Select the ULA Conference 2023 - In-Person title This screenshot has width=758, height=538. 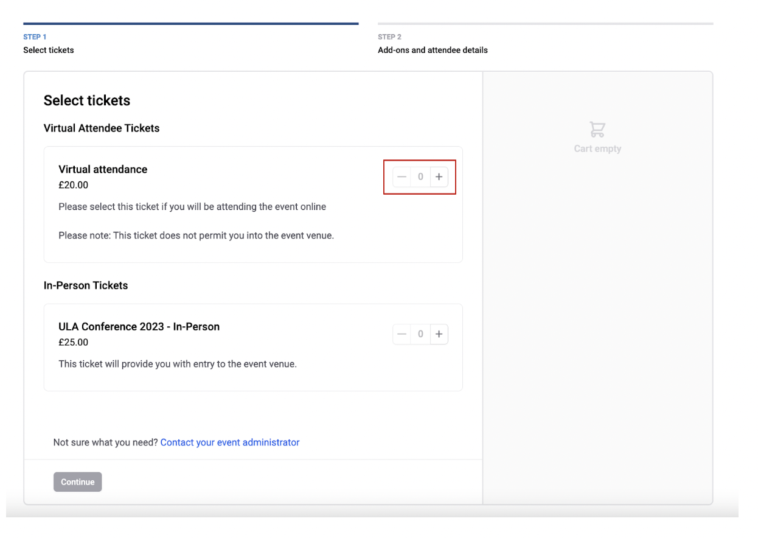tap(139, 327)
